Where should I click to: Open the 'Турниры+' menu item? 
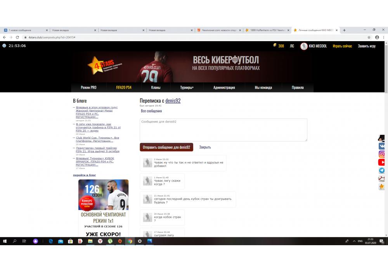tap(187, 87)
